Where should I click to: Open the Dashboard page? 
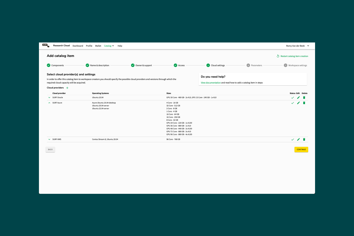78,46
